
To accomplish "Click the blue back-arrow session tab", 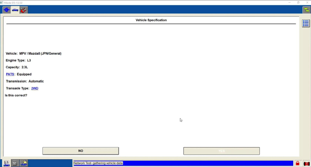I will pos(7,10).
